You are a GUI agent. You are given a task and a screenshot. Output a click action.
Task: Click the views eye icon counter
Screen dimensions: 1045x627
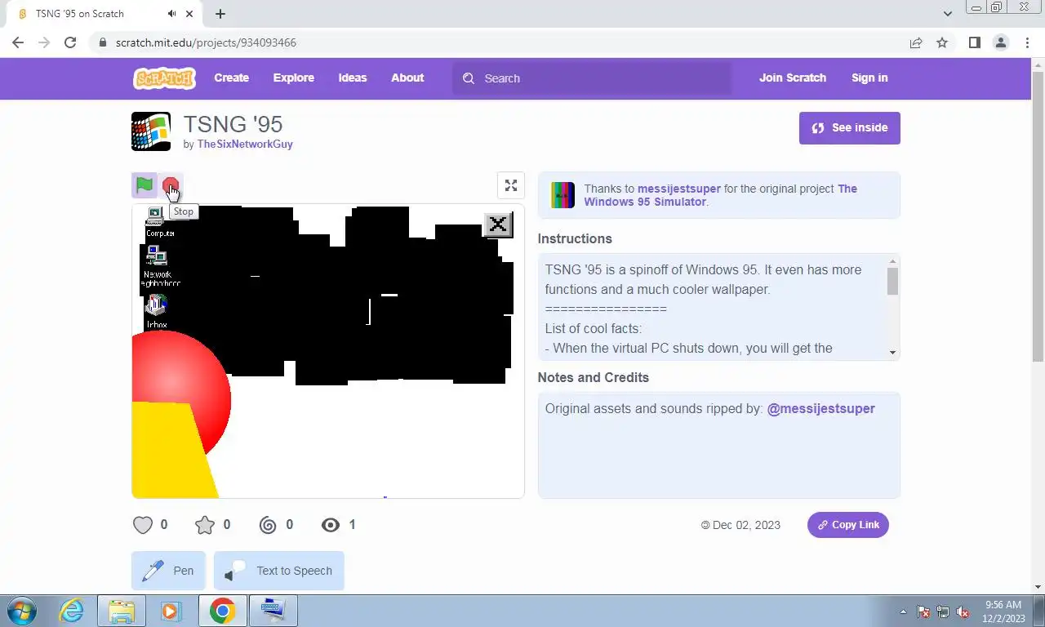tap(331, 525)
